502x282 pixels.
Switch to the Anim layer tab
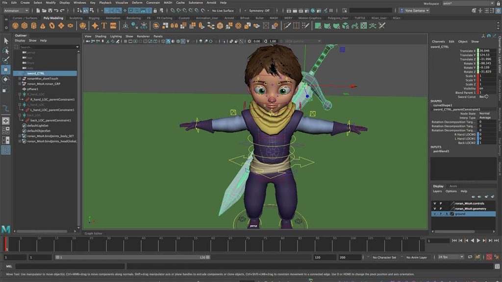click(453, 186)
